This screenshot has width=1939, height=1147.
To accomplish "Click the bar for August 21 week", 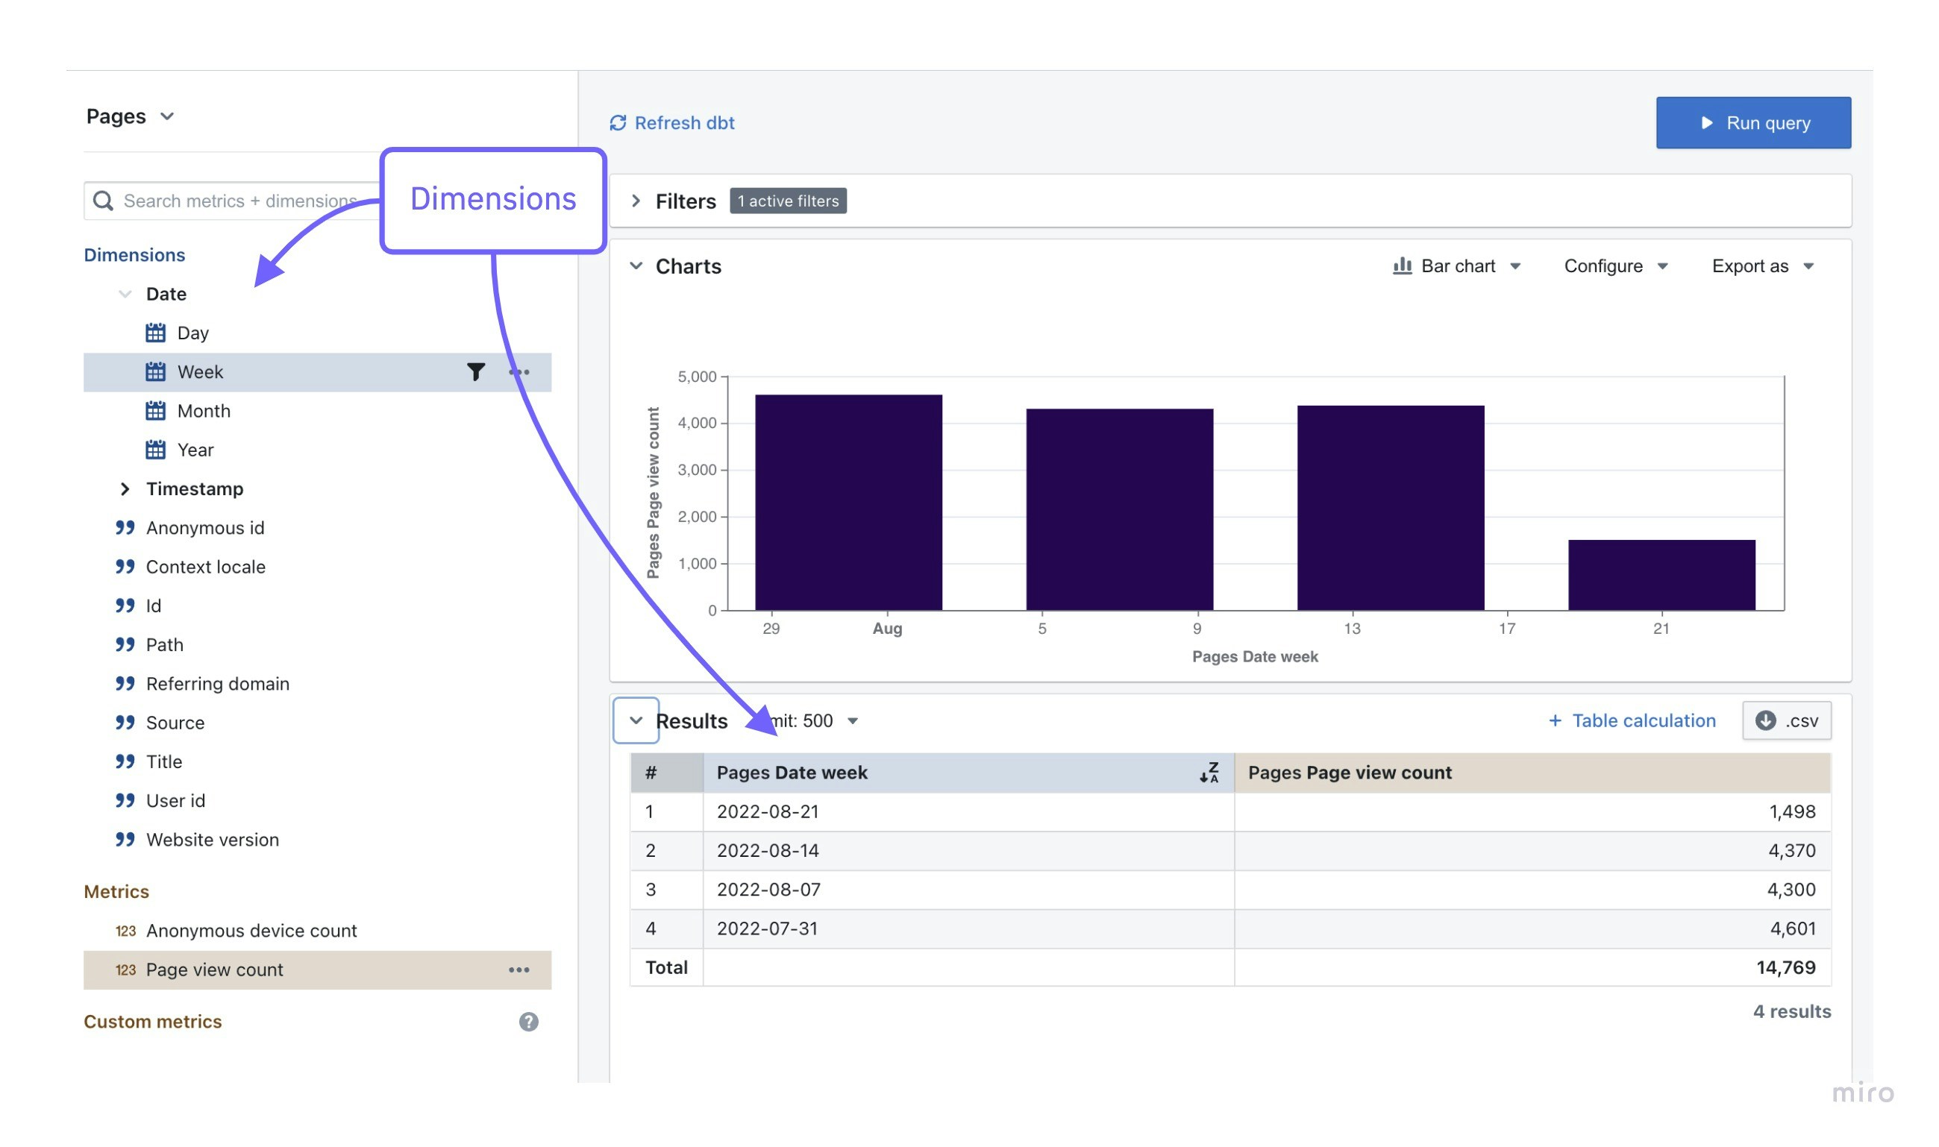I will point(1661,575).
